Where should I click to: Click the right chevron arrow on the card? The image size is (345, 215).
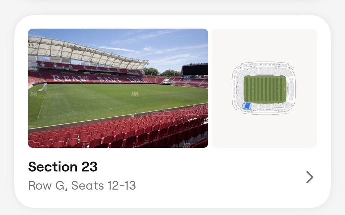point(309,177)
